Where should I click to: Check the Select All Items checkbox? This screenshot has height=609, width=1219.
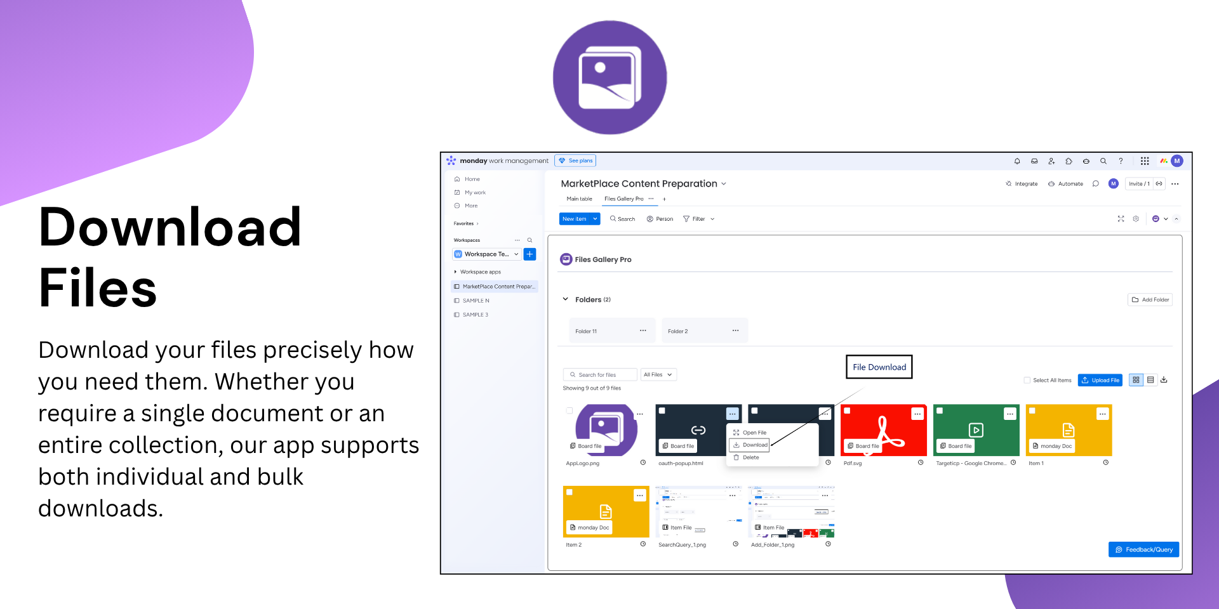click(1027, 381)
